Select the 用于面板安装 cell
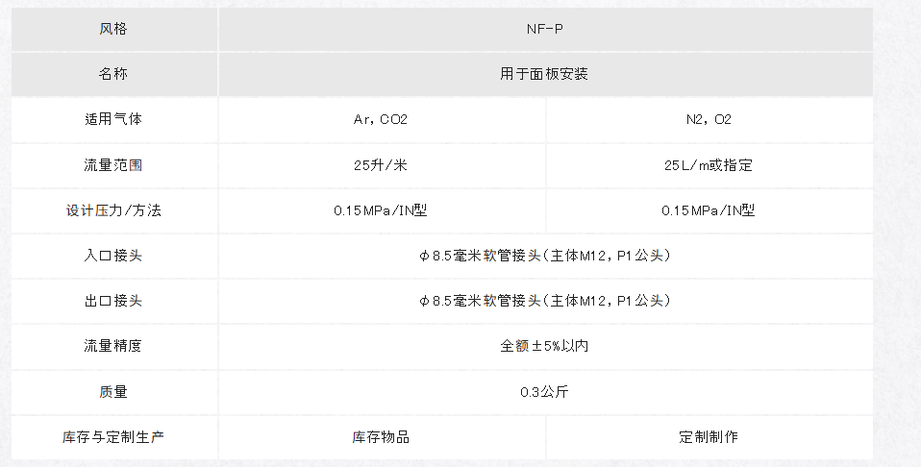The width and height of the screenshot is (921, 467). click(545, 74)
